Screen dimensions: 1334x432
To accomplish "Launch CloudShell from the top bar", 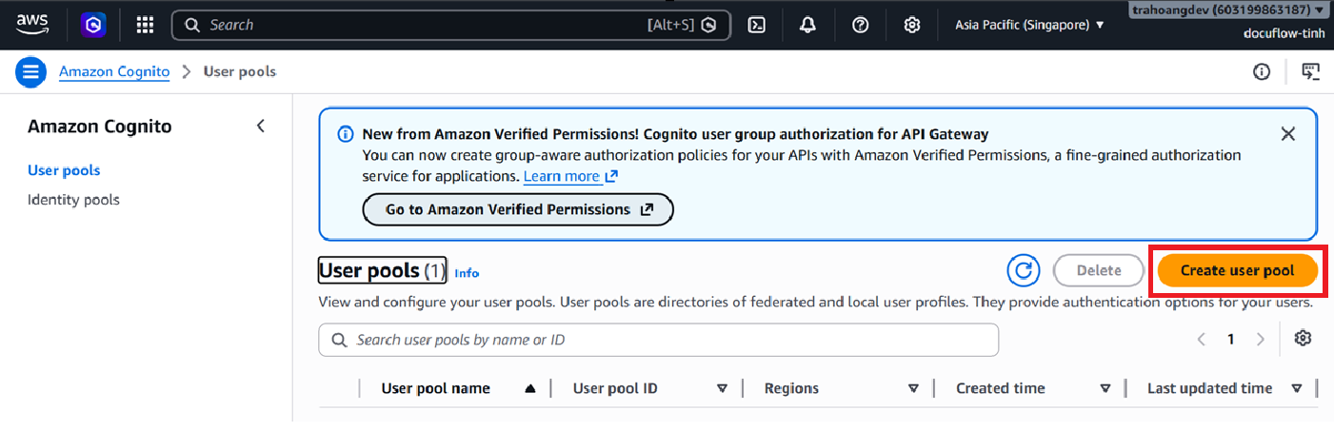I will pyautogui.click(x=757, y=26).
